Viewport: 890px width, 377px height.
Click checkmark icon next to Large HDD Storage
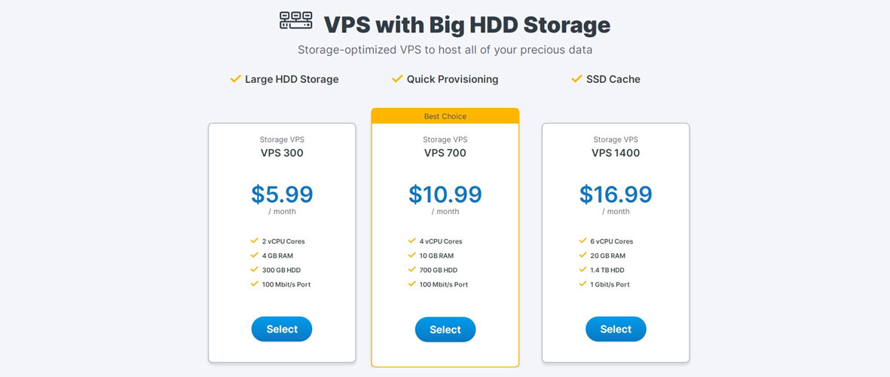(x=236, y=79)
